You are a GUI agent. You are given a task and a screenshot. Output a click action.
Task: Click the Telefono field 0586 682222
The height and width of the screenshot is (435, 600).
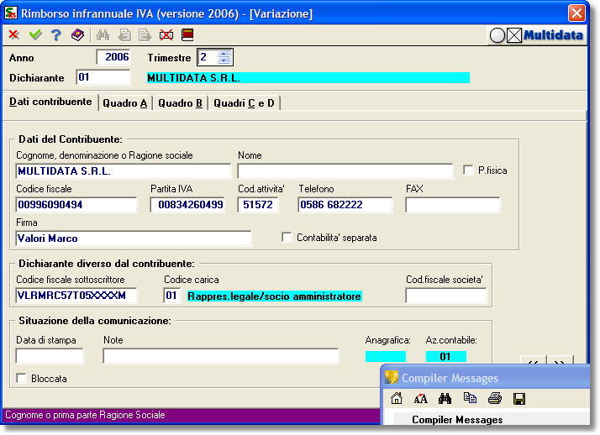[345, 205]
